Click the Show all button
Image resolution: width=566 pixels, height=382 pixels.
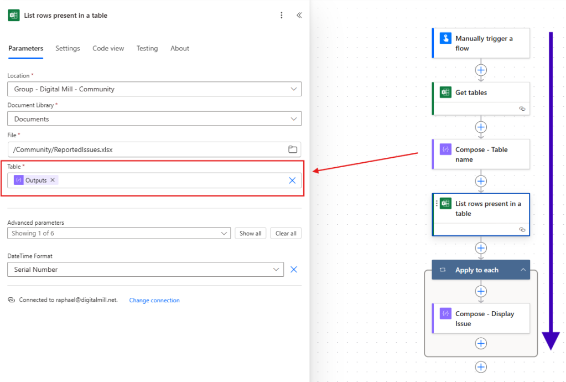(250, 233)
